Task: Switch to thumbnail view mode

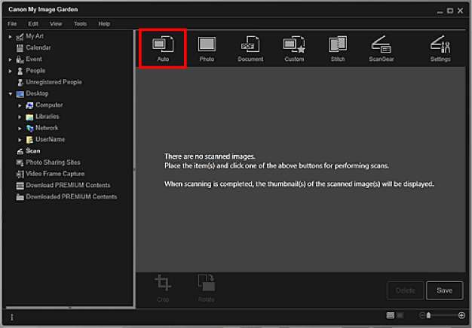Action: (390, 315)
